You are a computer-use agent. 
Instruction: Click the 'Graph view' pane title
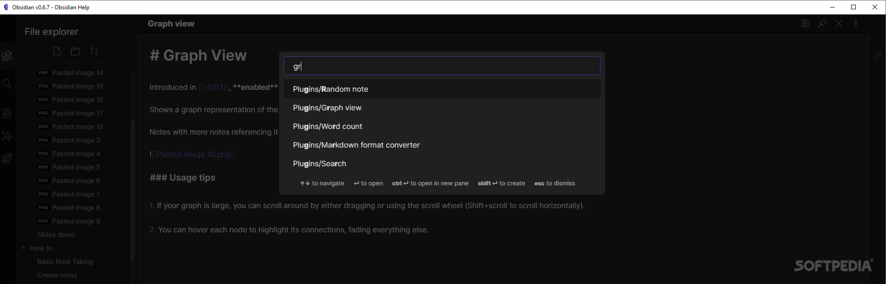pos(171,24)
